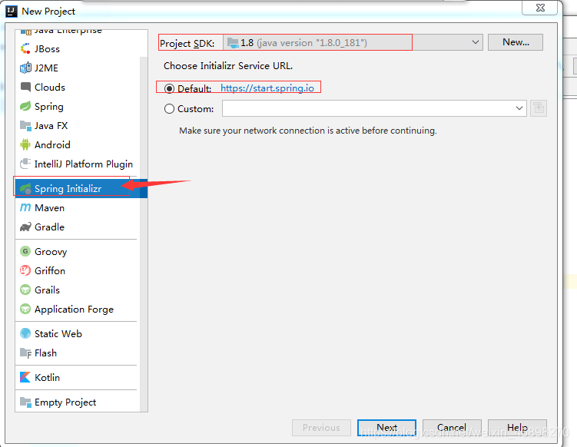The width and height of the screenshot is (577, 447).
Task: Pick Java FX project type
Action: 78,125
